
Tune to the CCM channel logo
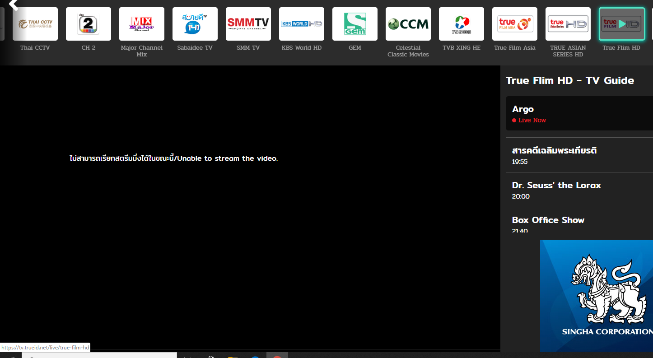click(x=408, y=24)
